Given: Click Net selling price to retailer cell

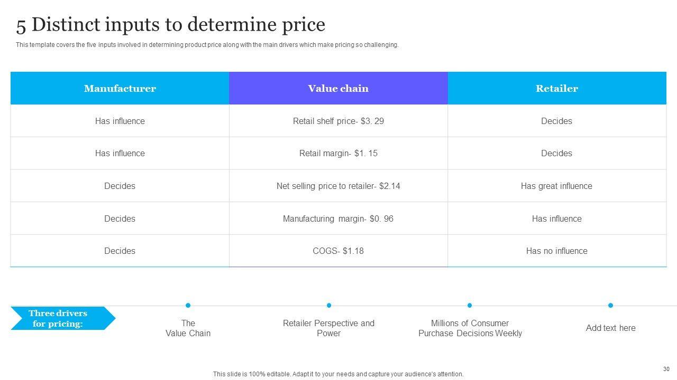Looking at the screenshot, I should click(338, 186).
